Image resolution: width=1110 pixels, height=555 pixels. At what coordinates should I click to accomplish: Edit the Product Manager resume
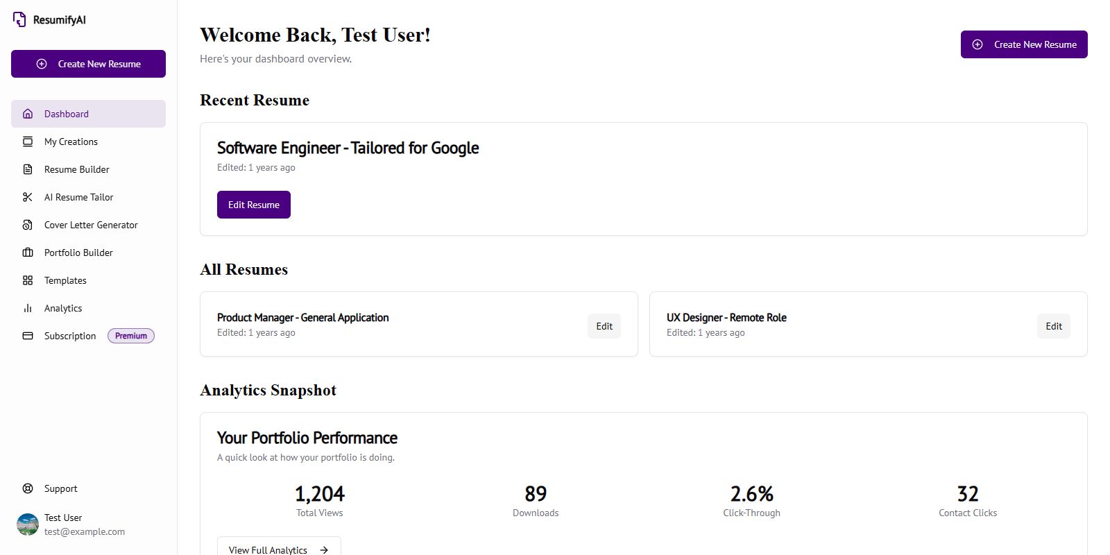(x=604, y=326)
